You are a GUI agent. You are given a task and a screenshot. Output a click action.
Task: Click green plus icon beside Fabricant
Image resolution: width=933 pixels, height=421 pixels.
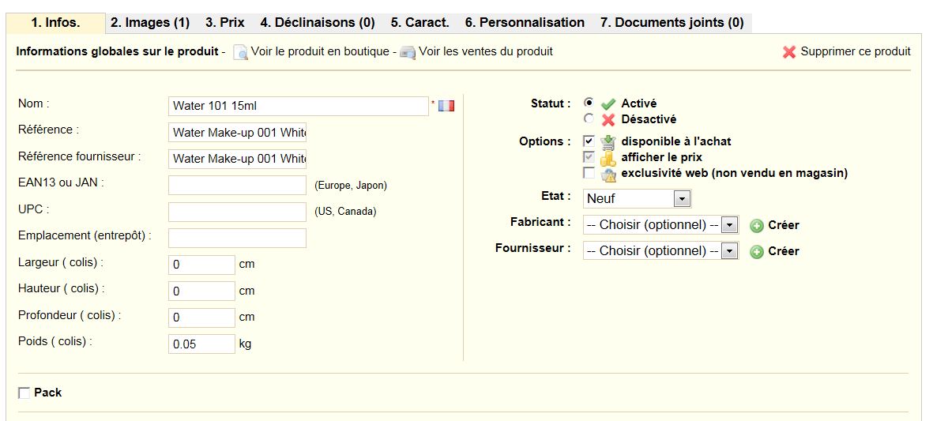tap(756, 226)
